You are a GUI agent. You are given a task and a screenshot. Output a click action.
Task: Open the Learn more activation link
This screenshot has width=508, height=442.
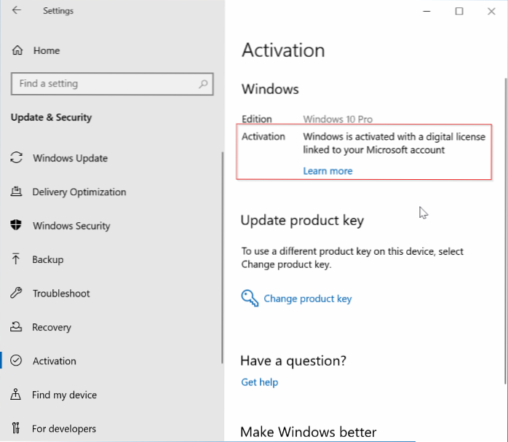[x=328, y=171]
